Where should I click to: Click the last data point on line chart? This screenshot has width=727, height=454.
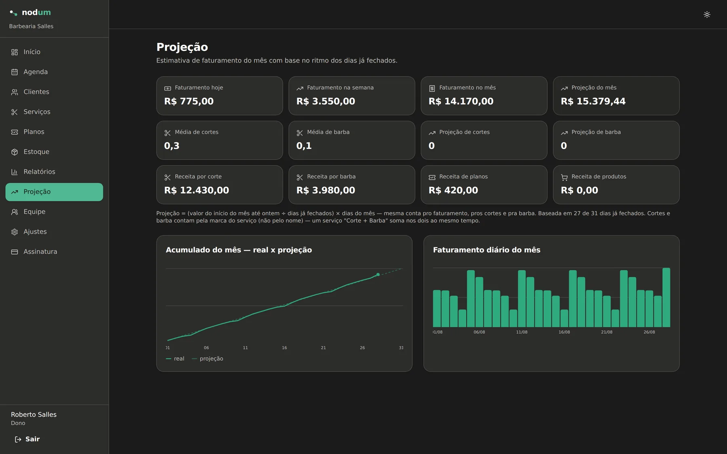click(x=378, y=274)
